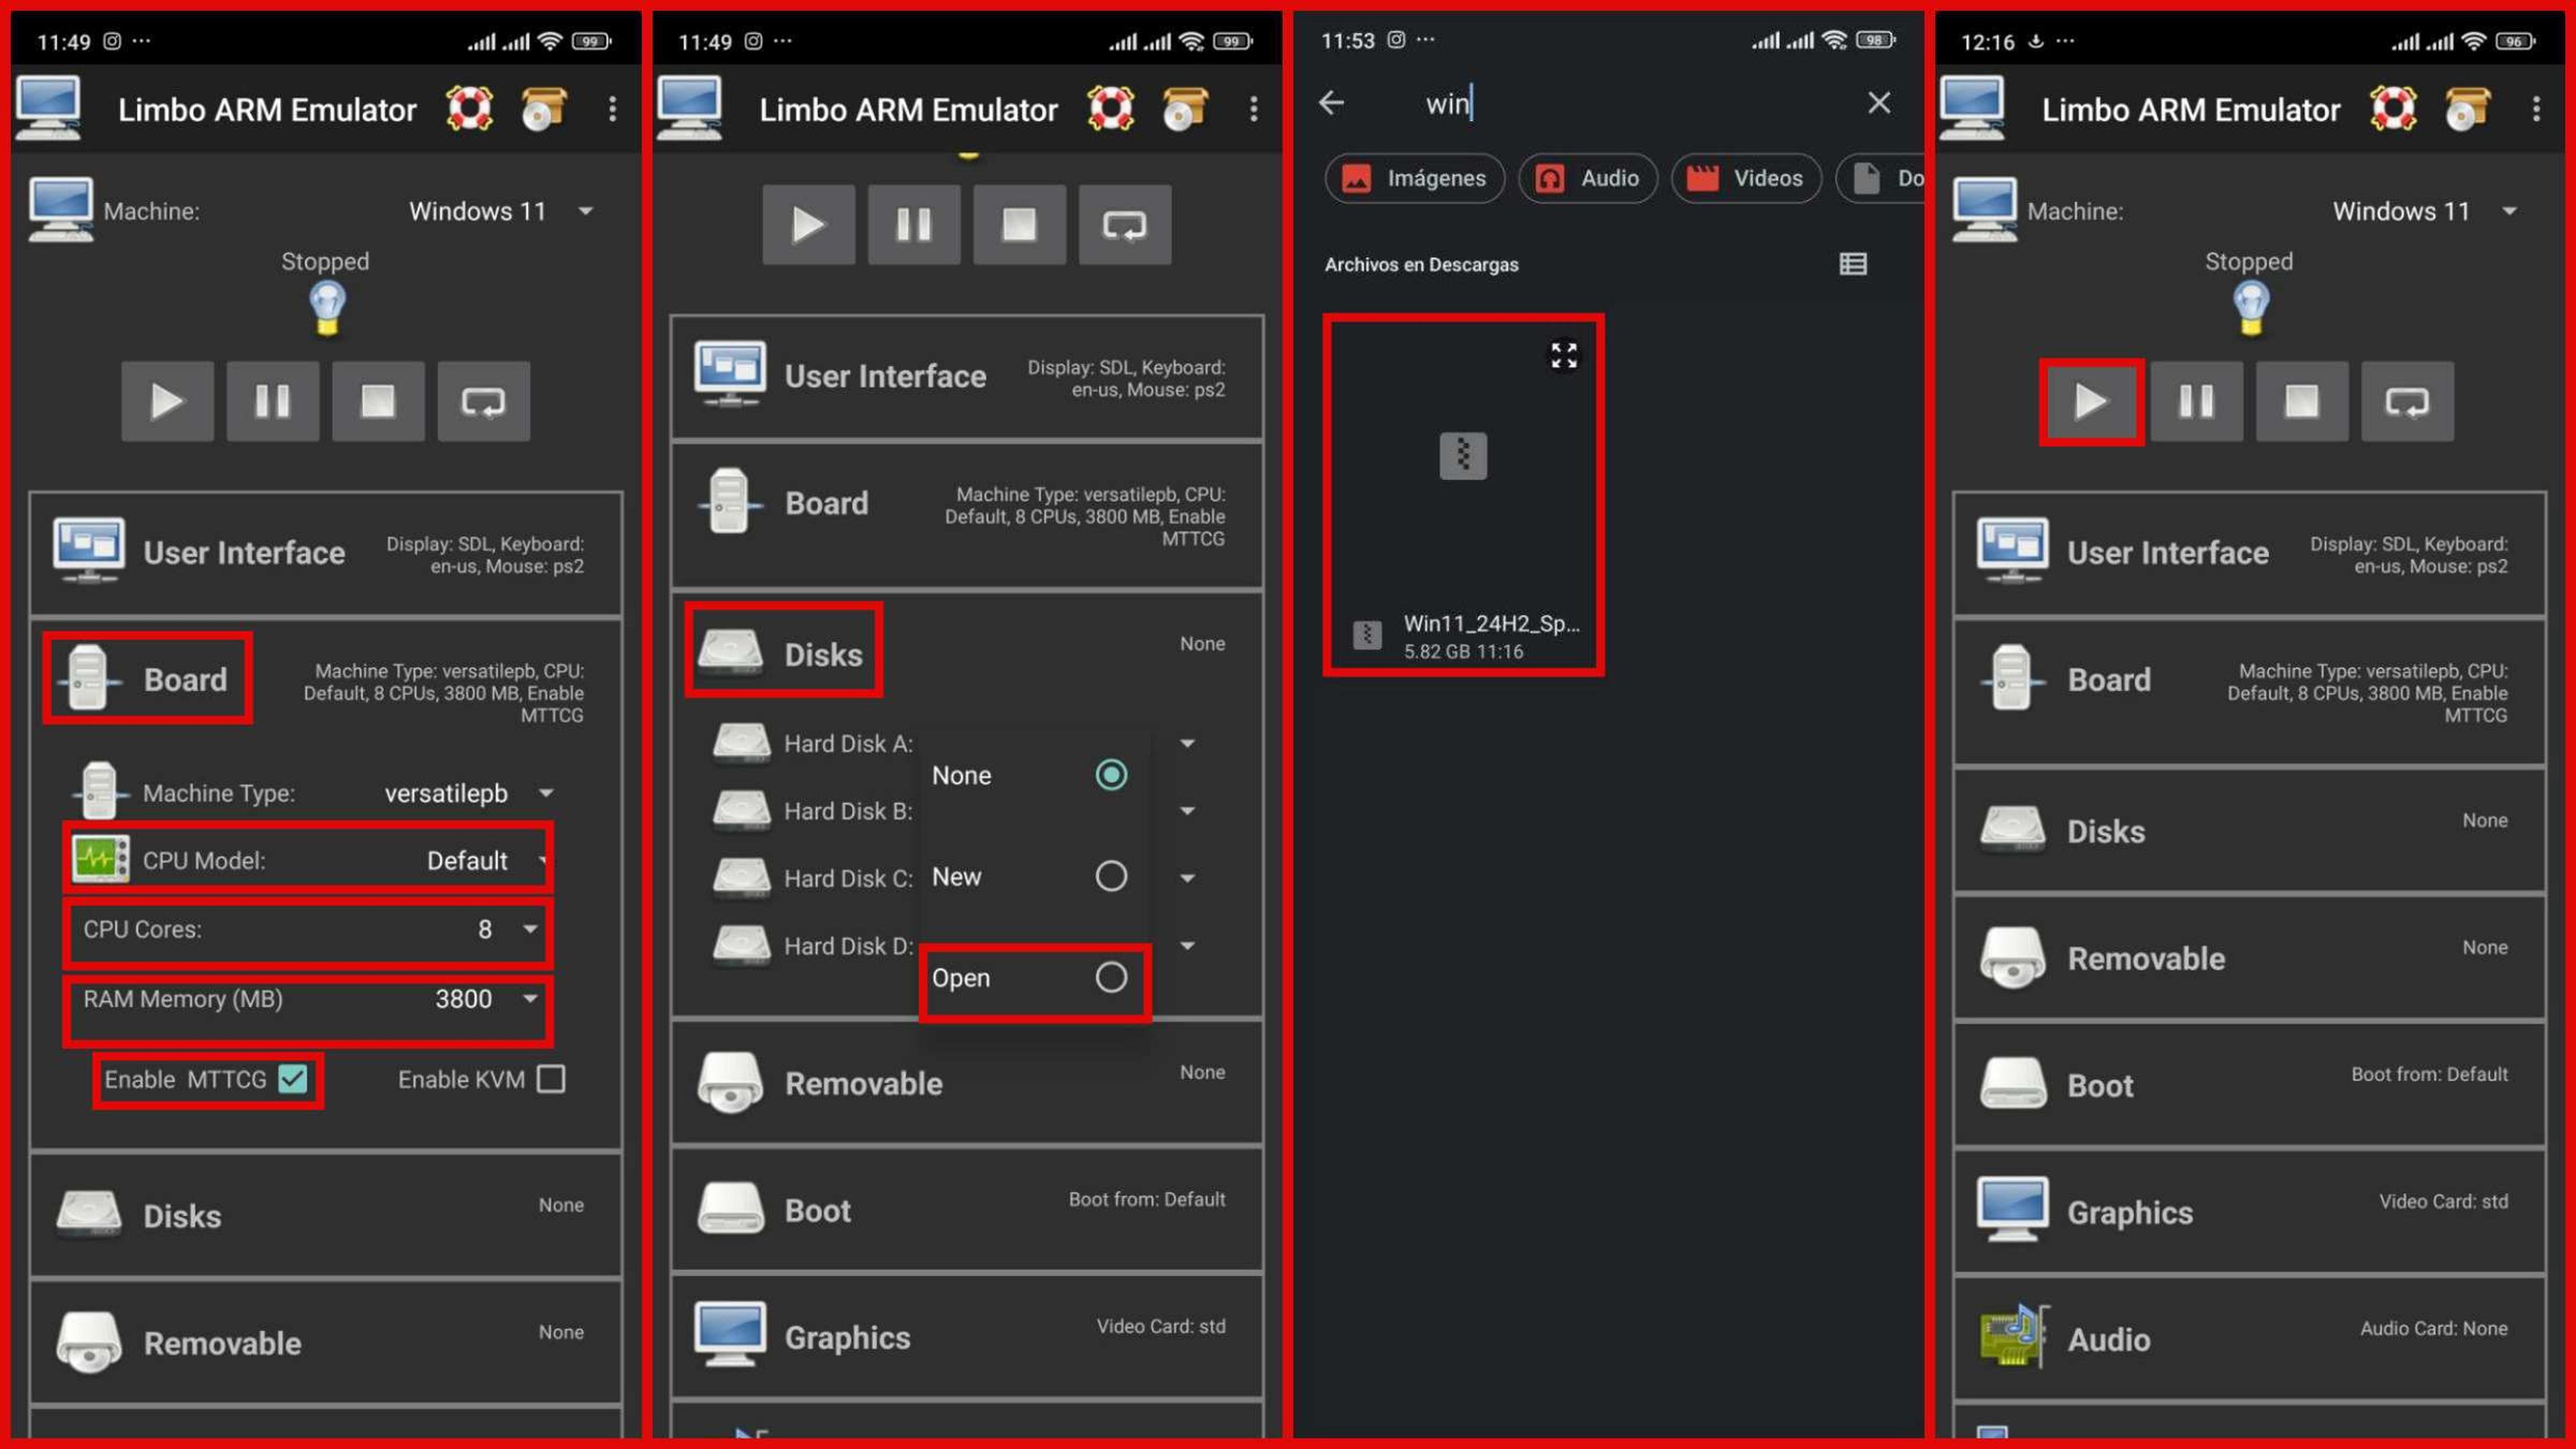Switch to the file picker's list view
The image size is (2576, 1449).
point(1853,264)
